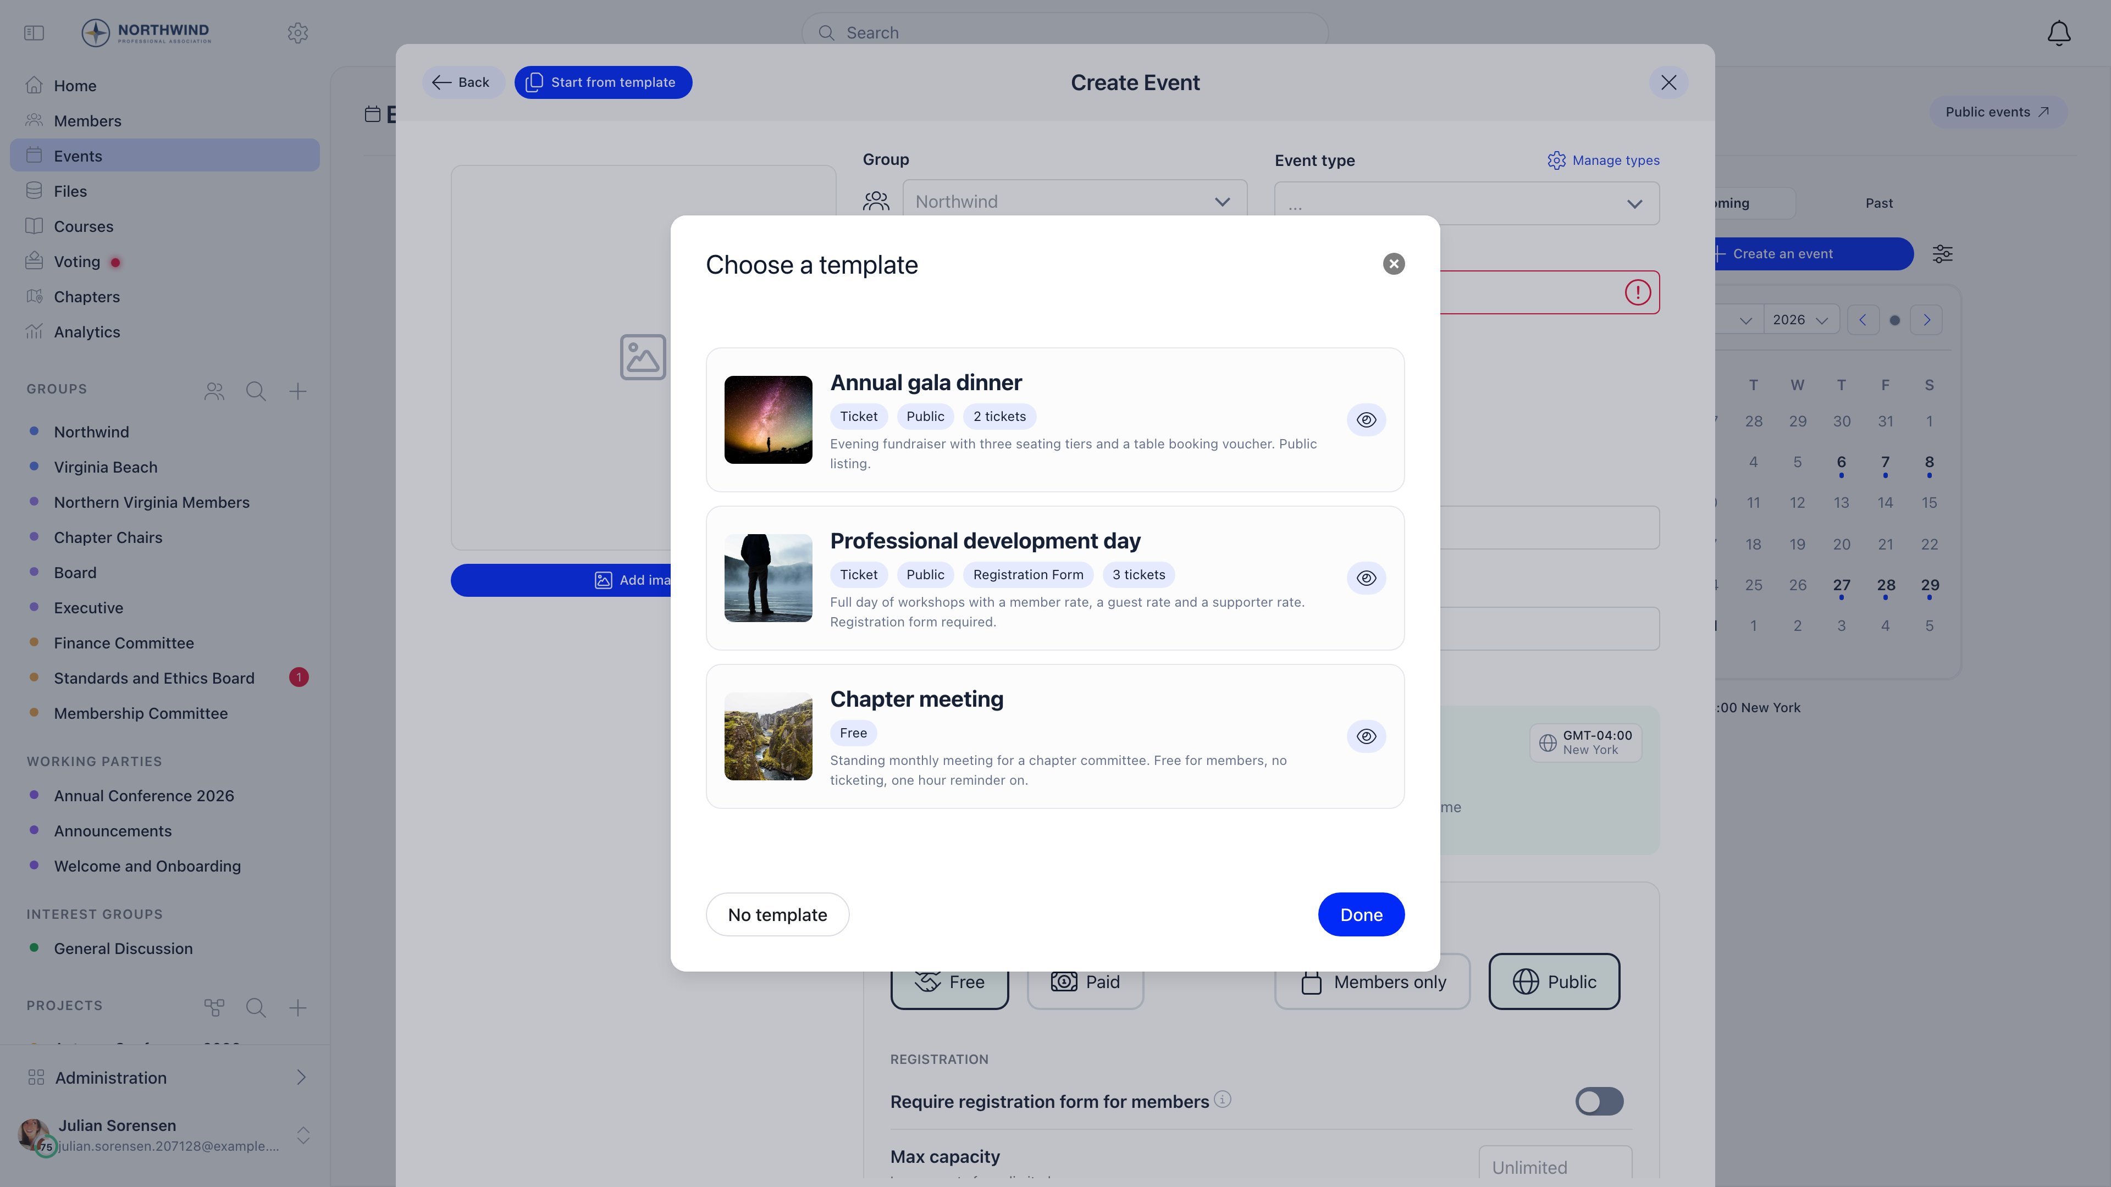Switch to Past tab
This screenshot has width=2111, height=1187.
(x=1878, y=203)
